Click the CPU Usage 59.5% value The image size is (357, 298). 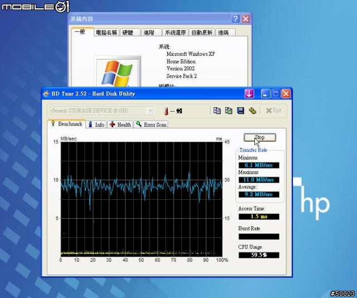pos(259,255)
